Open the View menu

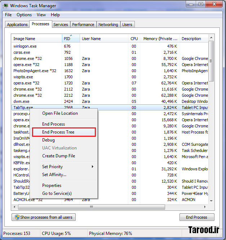tap(41, 15)
